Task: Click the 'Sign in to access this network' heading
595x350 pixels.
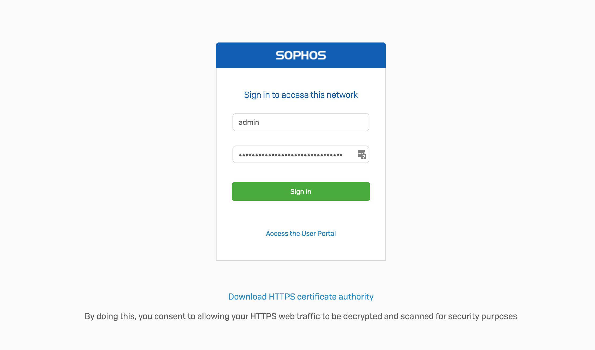Action: click(301, 95)
